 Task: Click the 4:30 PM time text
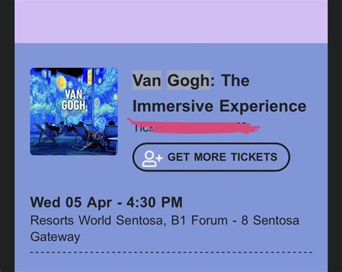click(x=154, y=202)
